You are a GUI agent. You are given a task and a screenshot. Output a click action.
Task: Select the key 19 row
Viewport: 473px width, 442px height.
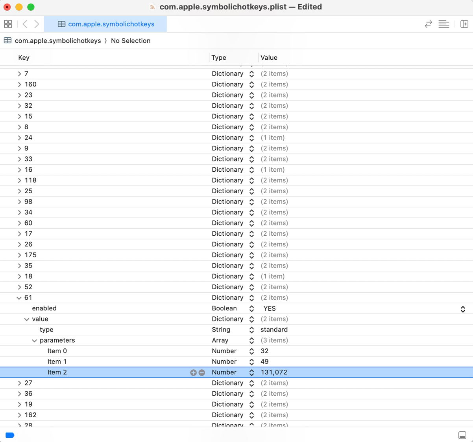pos(236,404)
